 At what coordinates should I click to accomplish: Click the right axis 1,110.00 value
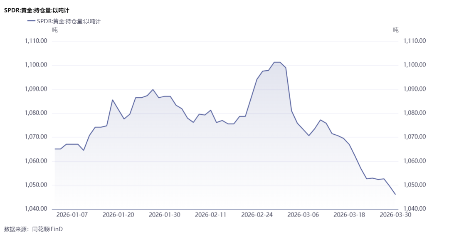click(x=414, y=41)
